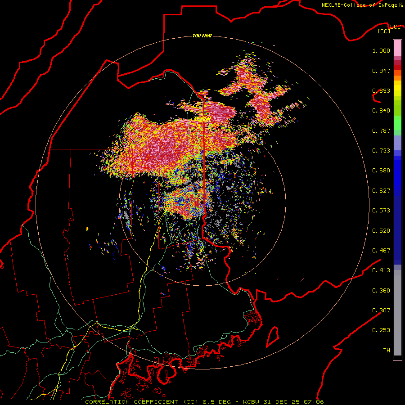Click the 1.000 value on the color scale
405x405 pixels.
click(381, 50)
